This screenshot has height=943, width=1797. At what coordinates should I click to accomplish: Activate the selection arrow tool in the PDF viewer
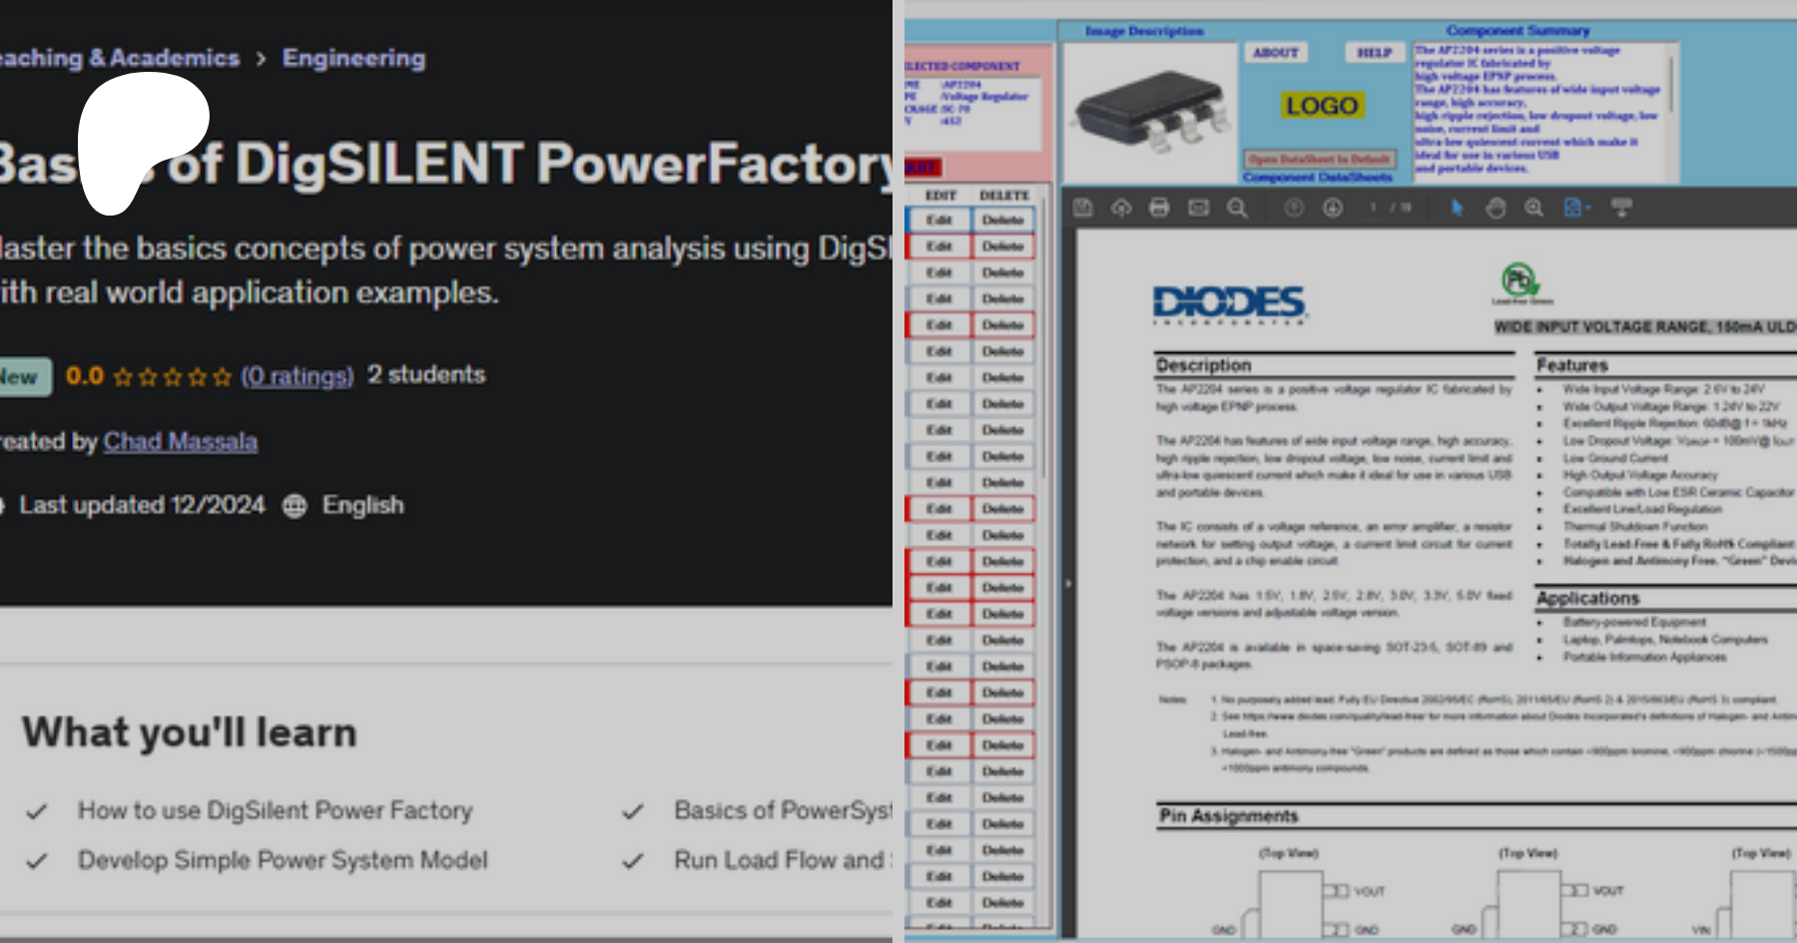point(1457,208)
